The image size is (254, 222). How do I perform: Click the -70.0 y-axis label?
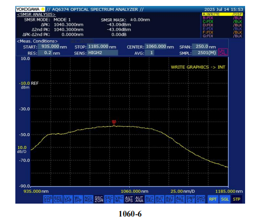pyautogui.click(x=24, y=160)
